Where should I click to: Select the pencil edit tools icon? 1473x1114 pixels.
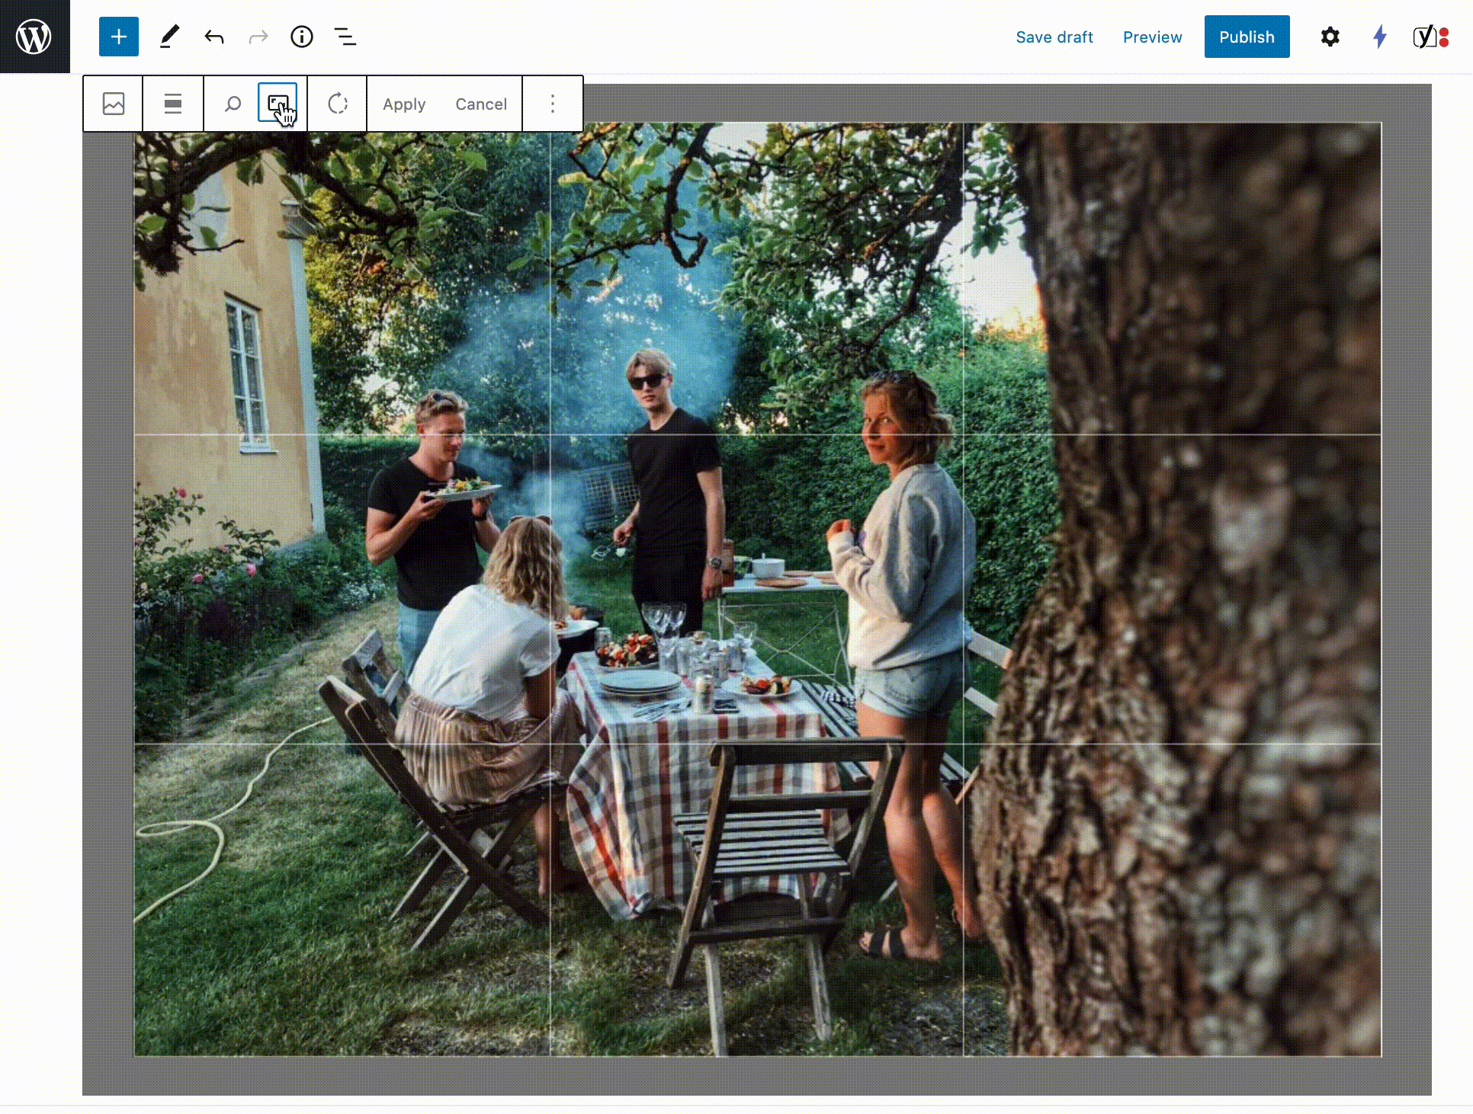169,37
